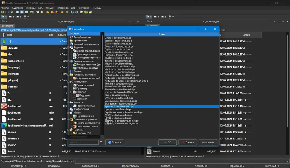Viewport: 290px width, 168px height.
Task: Select doublecmd.visualelementsmanif.. xml file
Action: [x=33, y=126]
